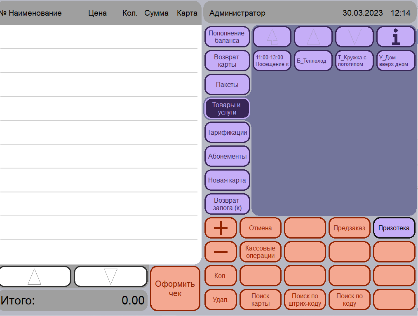This screenshot has height=316, width=418.
Task: Click the Предзаказ button
Action: (350, 228)
